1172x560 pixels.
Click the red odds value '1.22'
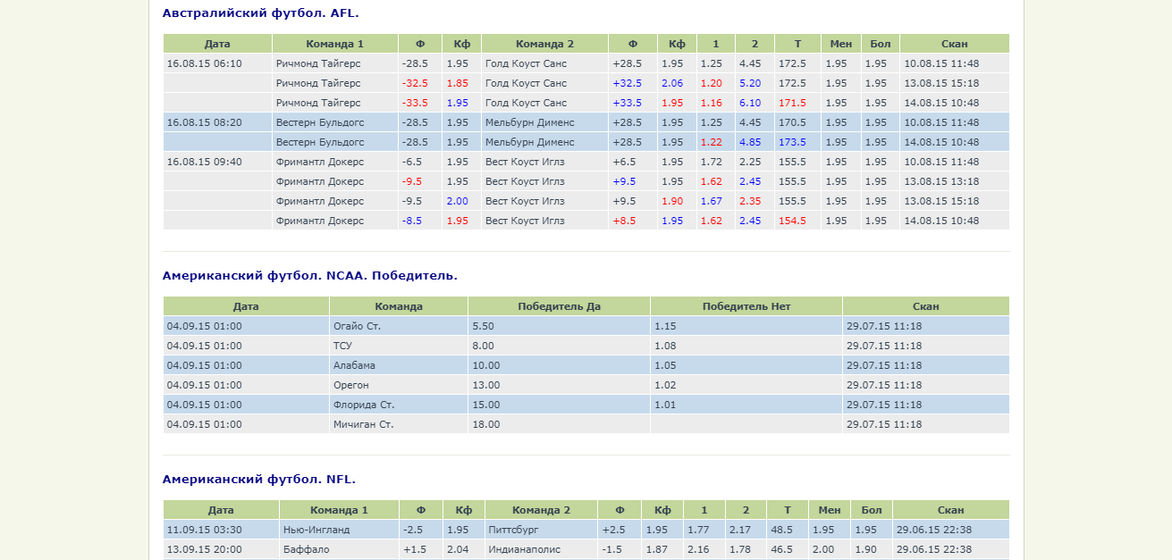(712, 142)
